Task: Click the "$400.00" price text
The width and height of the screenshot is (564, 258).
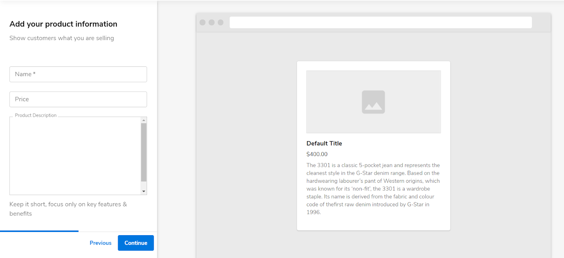Action: coord(317,154)
